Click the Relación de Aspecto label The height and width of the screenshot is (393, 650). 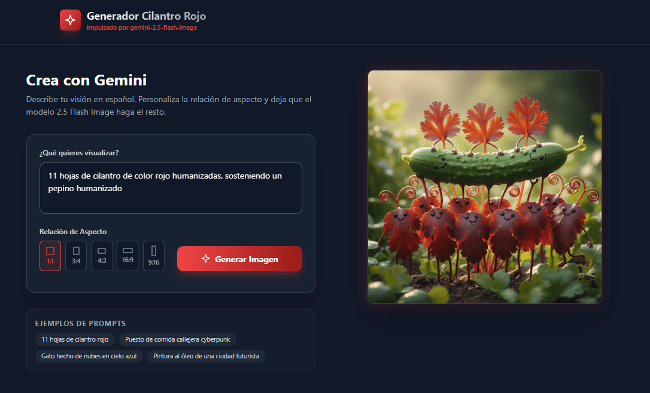[x=73, y=232]
